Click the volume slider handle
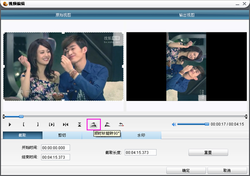Screen dimensions: 250x176 point(207,124)
